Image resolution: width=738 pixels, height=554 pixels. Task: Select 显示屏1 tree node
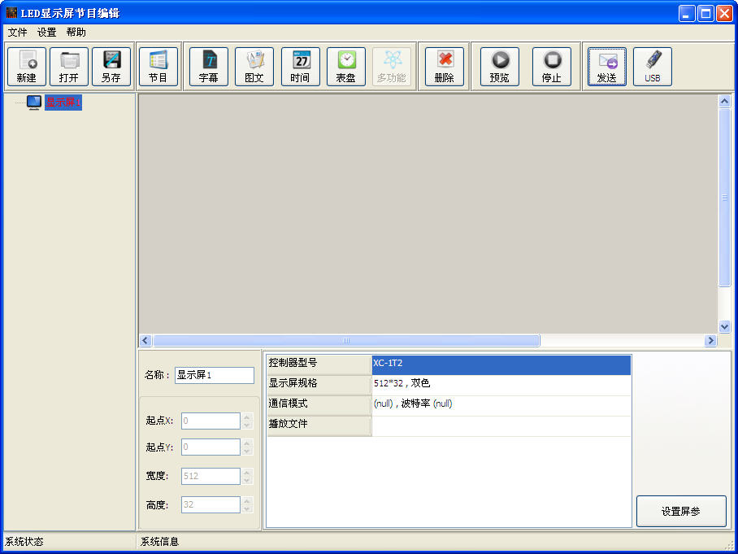[63, 103]
